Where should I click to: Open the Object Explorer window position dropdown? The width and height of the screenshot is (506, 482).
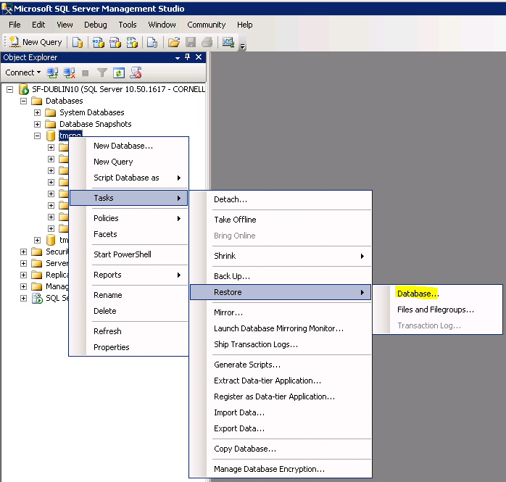point(178,58)
